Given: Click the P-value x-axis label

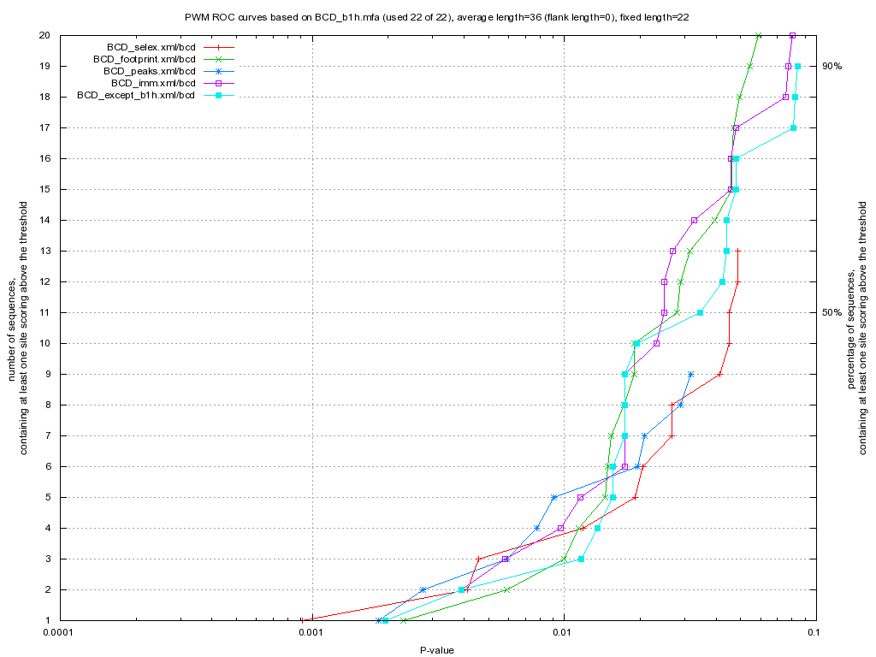Looking at the screenshot, I should [x=436, y=650].
